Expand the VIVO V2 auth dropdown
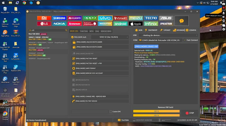226x126 pixels. pos(110,37)
